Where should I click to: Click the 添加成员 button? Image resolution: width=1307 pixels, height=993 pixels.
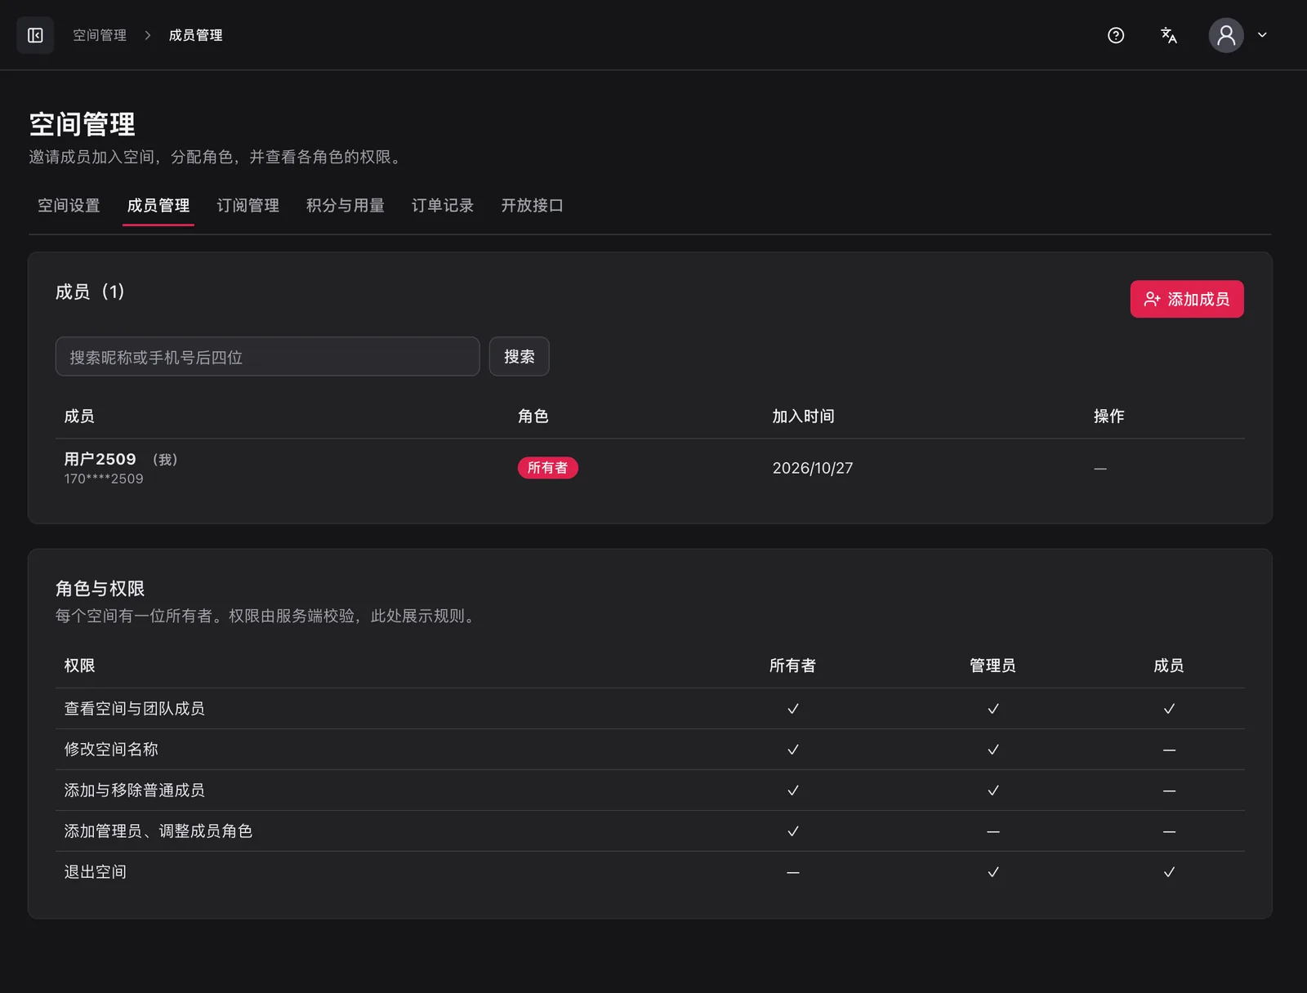point(1187,299)
